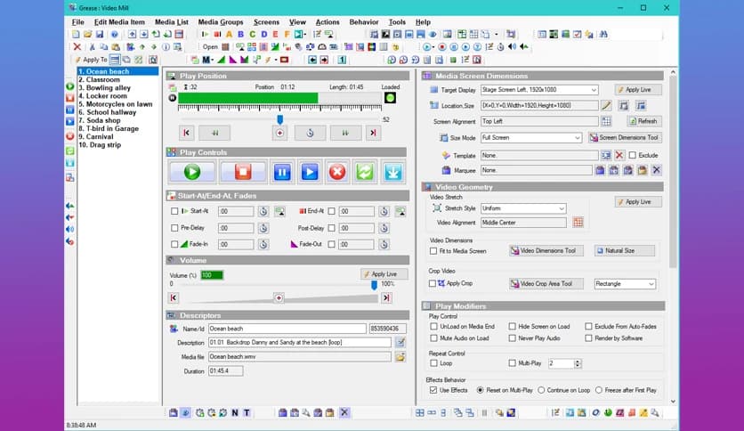The height and width of the screenshot is (431, 744).
Task: Click the clock icon beside Fade-In field
Action: point(263,245)
